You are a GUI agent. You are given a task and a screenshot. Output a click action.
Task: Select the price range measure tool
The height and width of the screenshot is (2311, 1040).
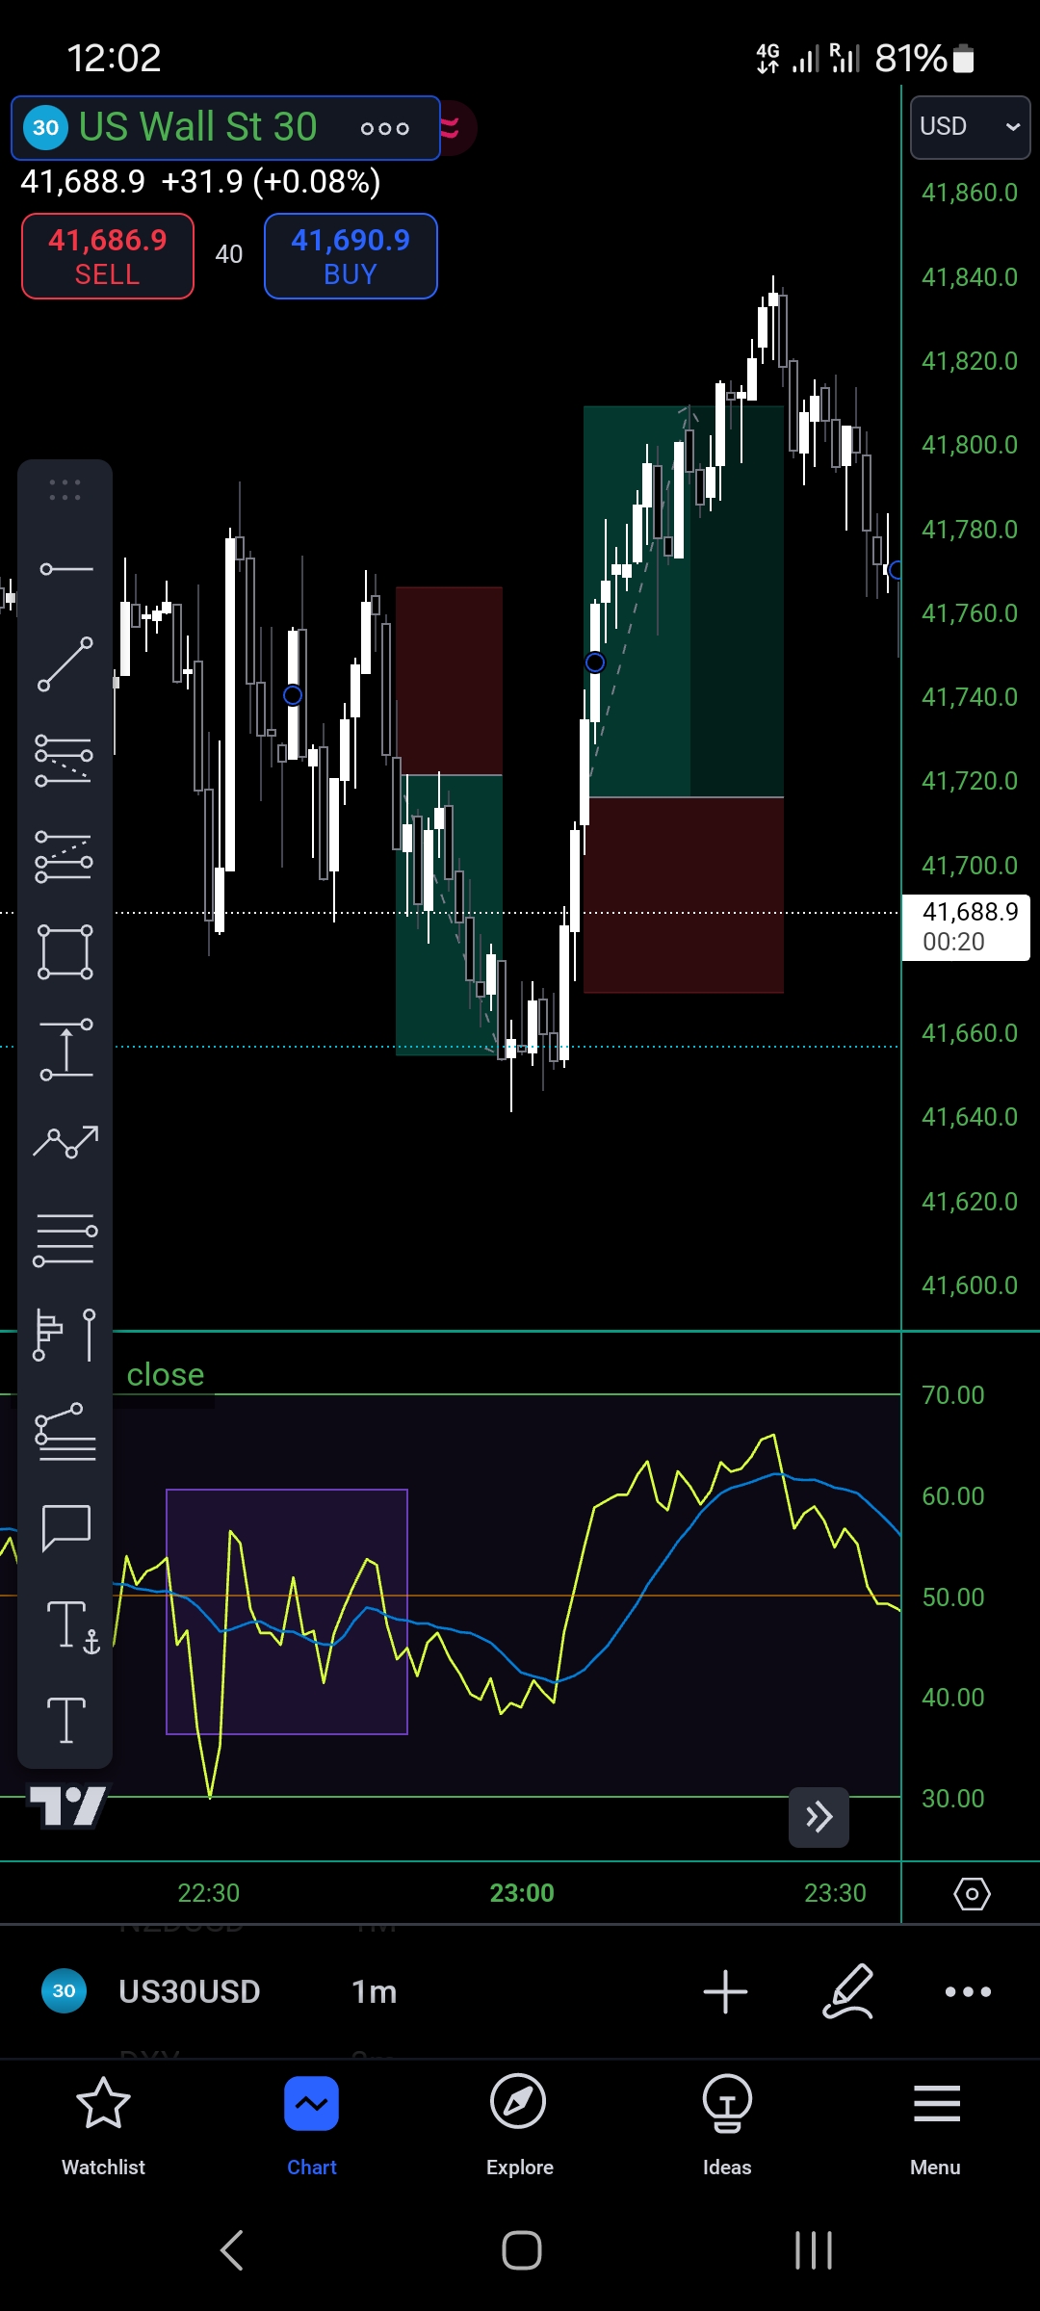click(x=65, y=1048)
